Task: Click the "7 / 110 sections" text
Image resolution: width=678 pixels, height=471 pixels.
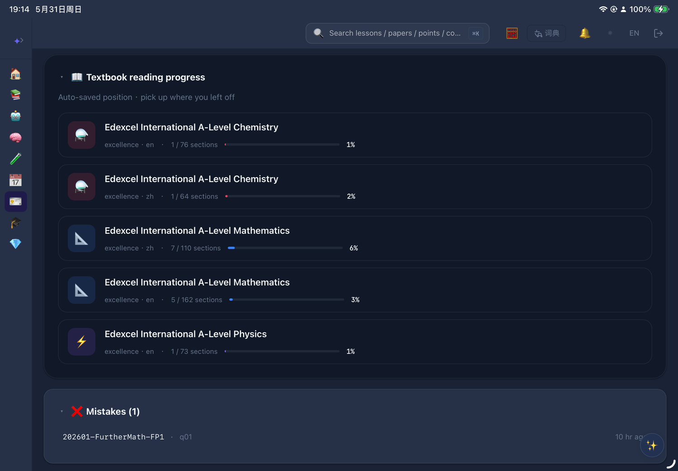Action: tap(196, 248)
